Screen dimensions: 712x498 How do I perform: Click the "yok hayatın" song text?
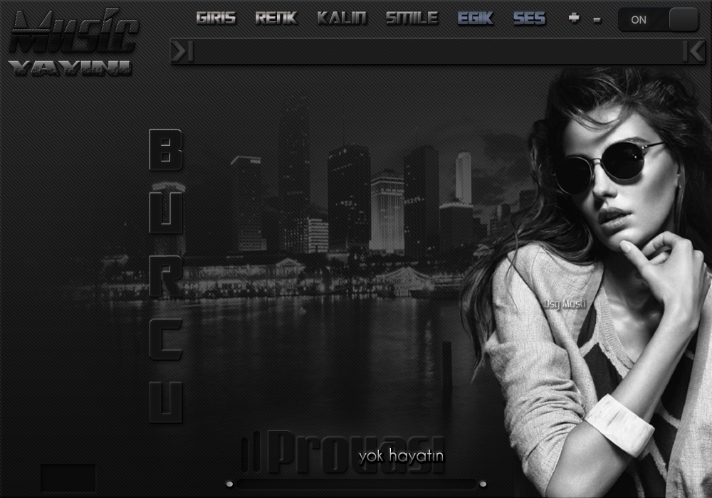[401, 456]
